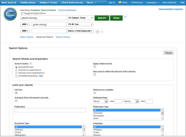Select Newspaper in Publication Type list

pos(127,116)
